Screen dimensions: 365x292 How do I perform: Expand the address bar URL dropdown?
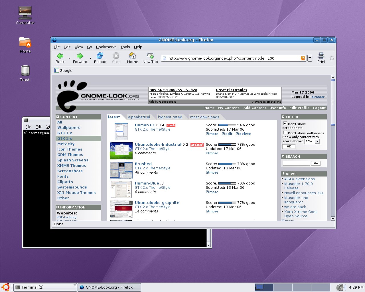coord(310,58)
